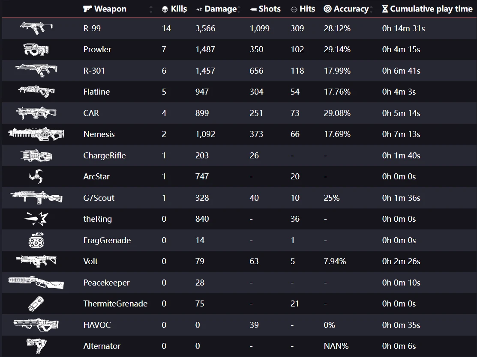Click the Prowler gun icon
Image resolution: width=477 pixels, height=357 pixels.
(x=36, y=49)
